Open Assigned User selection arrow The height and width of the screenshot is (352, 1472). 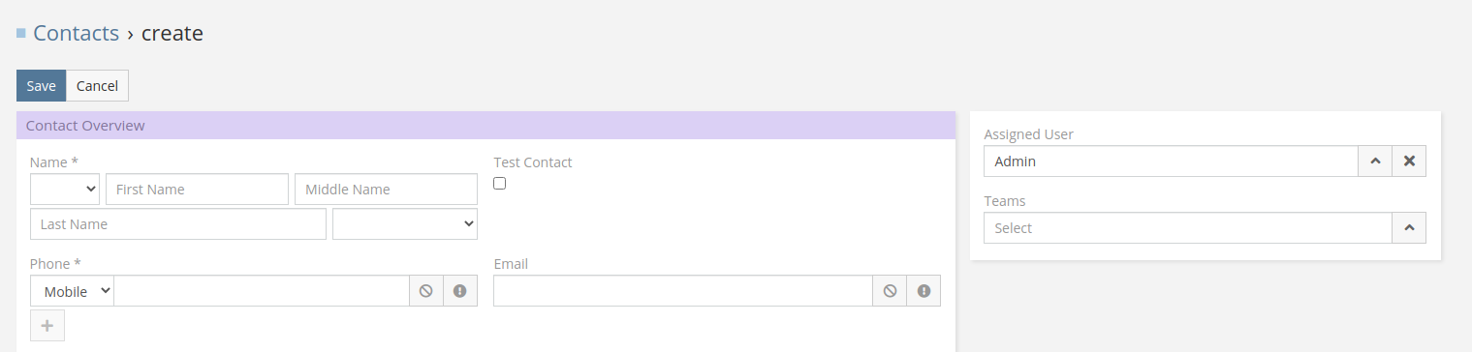pyautogui.click(x=1375, y=161)
